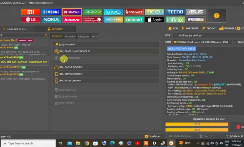The width and height of the screenshot is (244, 147).
Task: Open Chrome from the taskbar
Action: coord(87,143)
